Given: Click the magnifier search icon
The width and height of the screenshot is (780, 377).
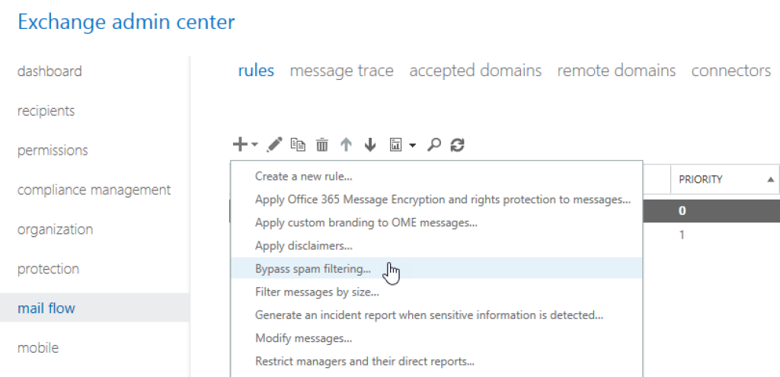Looking at the screenshot, I should pos(434,144).
